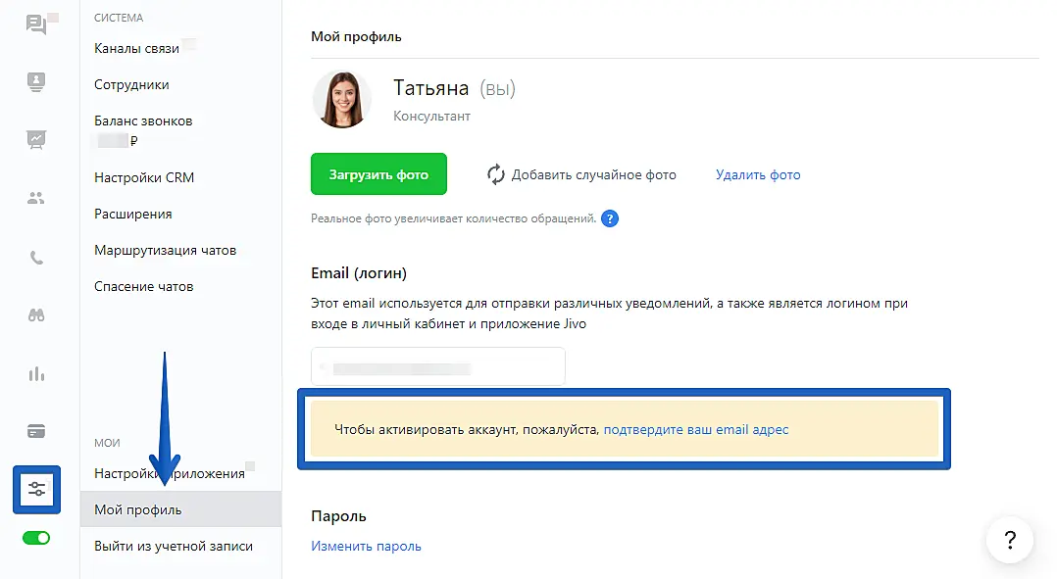1057x579 pixels.
Task: Click Добавить случайное фото
Action: [x=582, y=175]
